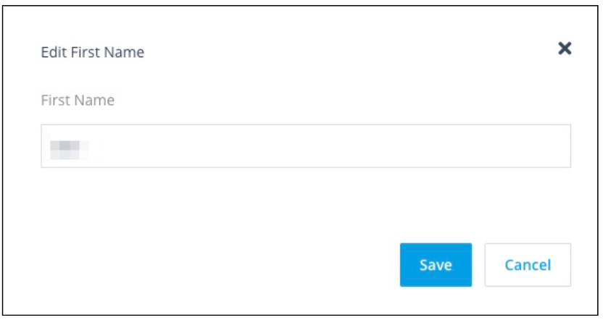Confirm the name change with Save

click(436, 265)
